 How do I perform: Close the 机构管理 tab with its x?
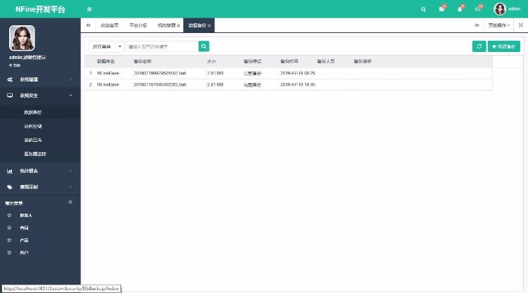coord(179,26)
